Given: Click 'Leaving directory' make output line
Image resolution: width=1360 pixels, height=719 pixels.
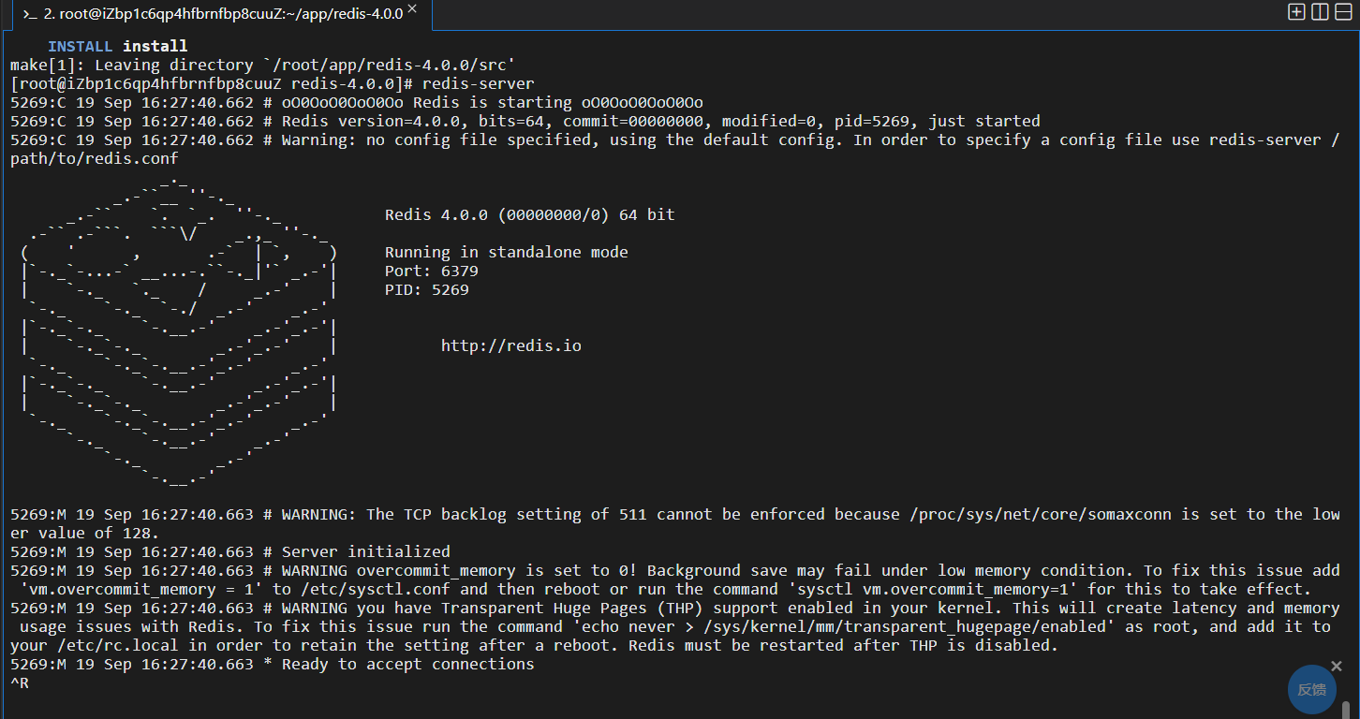Looking at the screenshot, I should (262, 65).
